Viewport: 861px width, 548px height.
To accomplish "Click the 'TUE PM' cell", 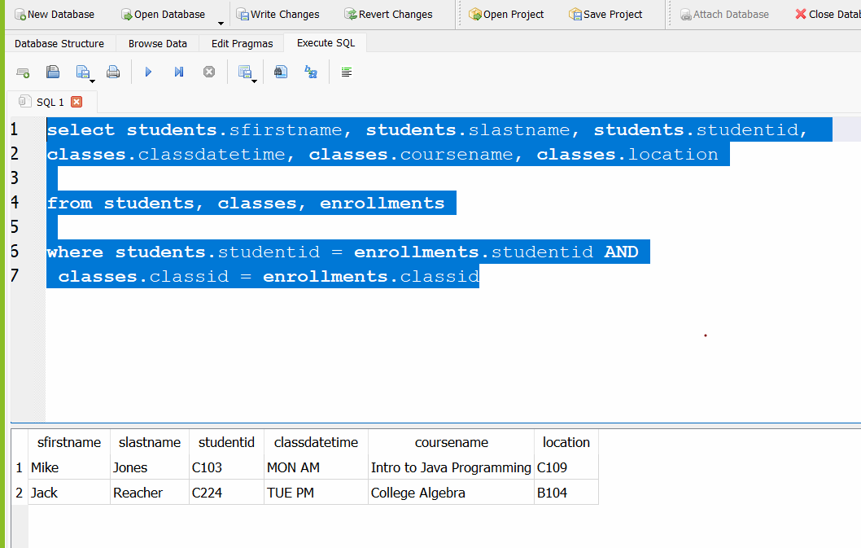I will [x=317, y=493].
